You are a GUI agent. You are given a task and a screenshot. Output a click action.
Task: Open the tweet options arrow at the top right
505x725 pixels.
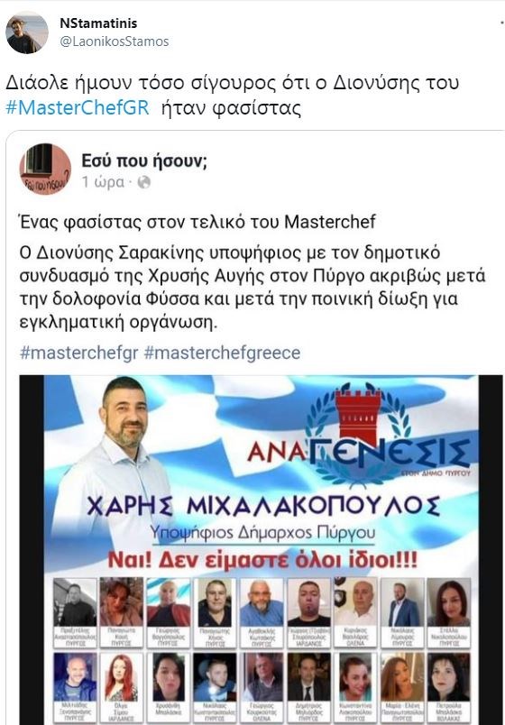point(501,23)
